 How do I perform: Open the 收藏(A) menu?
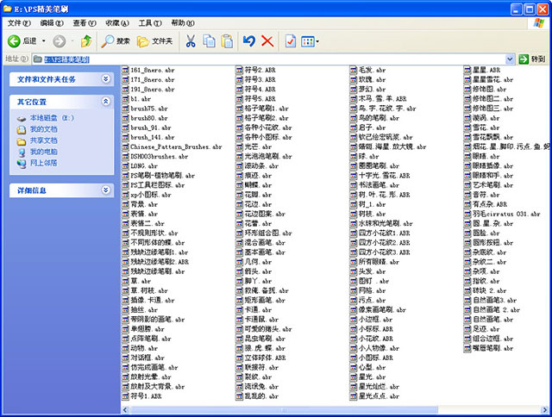117,23
